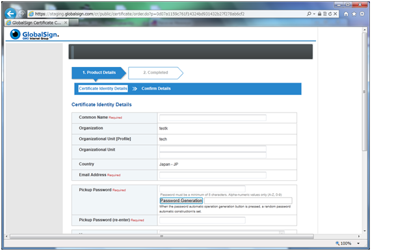This screenshot has height=251, width=420.
Task: Click the horizontal scrollbar right arrow
Action: coord(359,237)
